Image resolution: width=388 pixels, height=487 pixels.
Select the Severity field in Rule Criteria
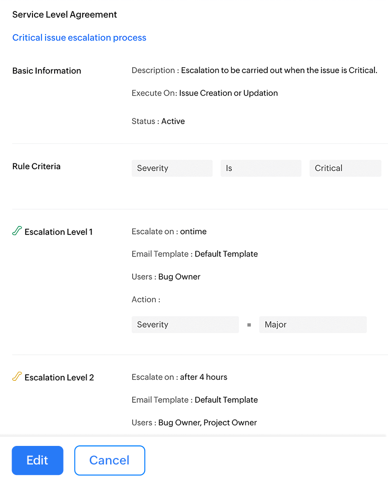[172, 168]
